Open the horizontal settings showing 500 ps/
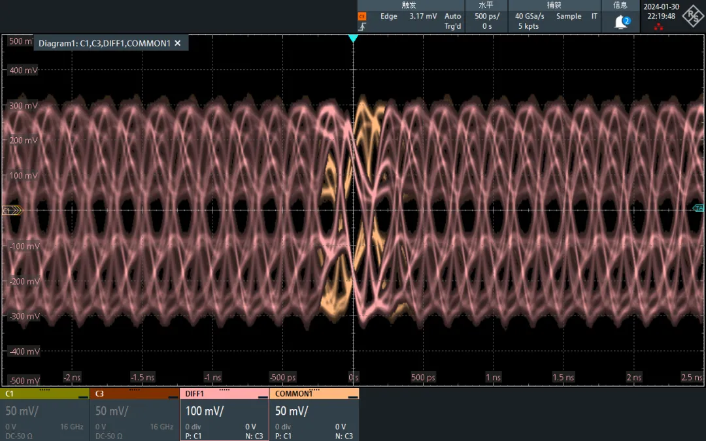This screenshot has width=706, height=441. tap(486, 16)
